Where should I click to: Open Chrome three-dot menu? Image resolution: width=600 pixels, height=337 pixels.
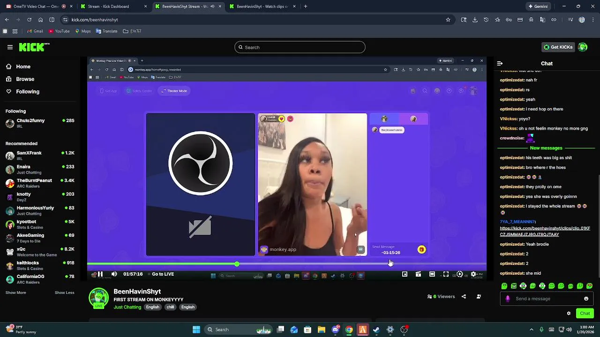click(593, 20)
